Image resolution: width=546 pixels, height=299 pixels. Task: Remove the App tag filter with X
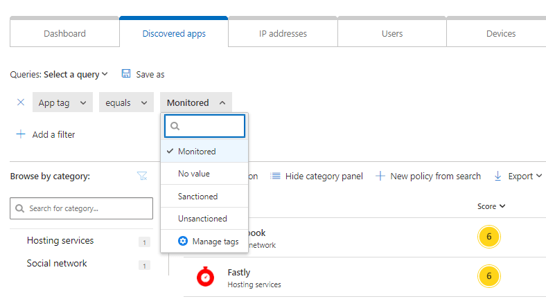tap(20, 102)
